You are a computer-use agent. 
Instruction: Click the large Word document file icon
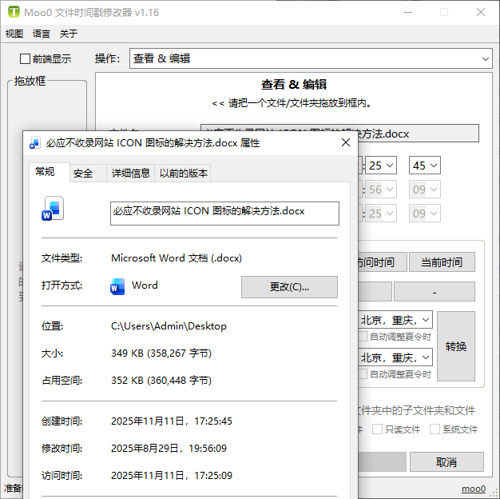(53, 209)
